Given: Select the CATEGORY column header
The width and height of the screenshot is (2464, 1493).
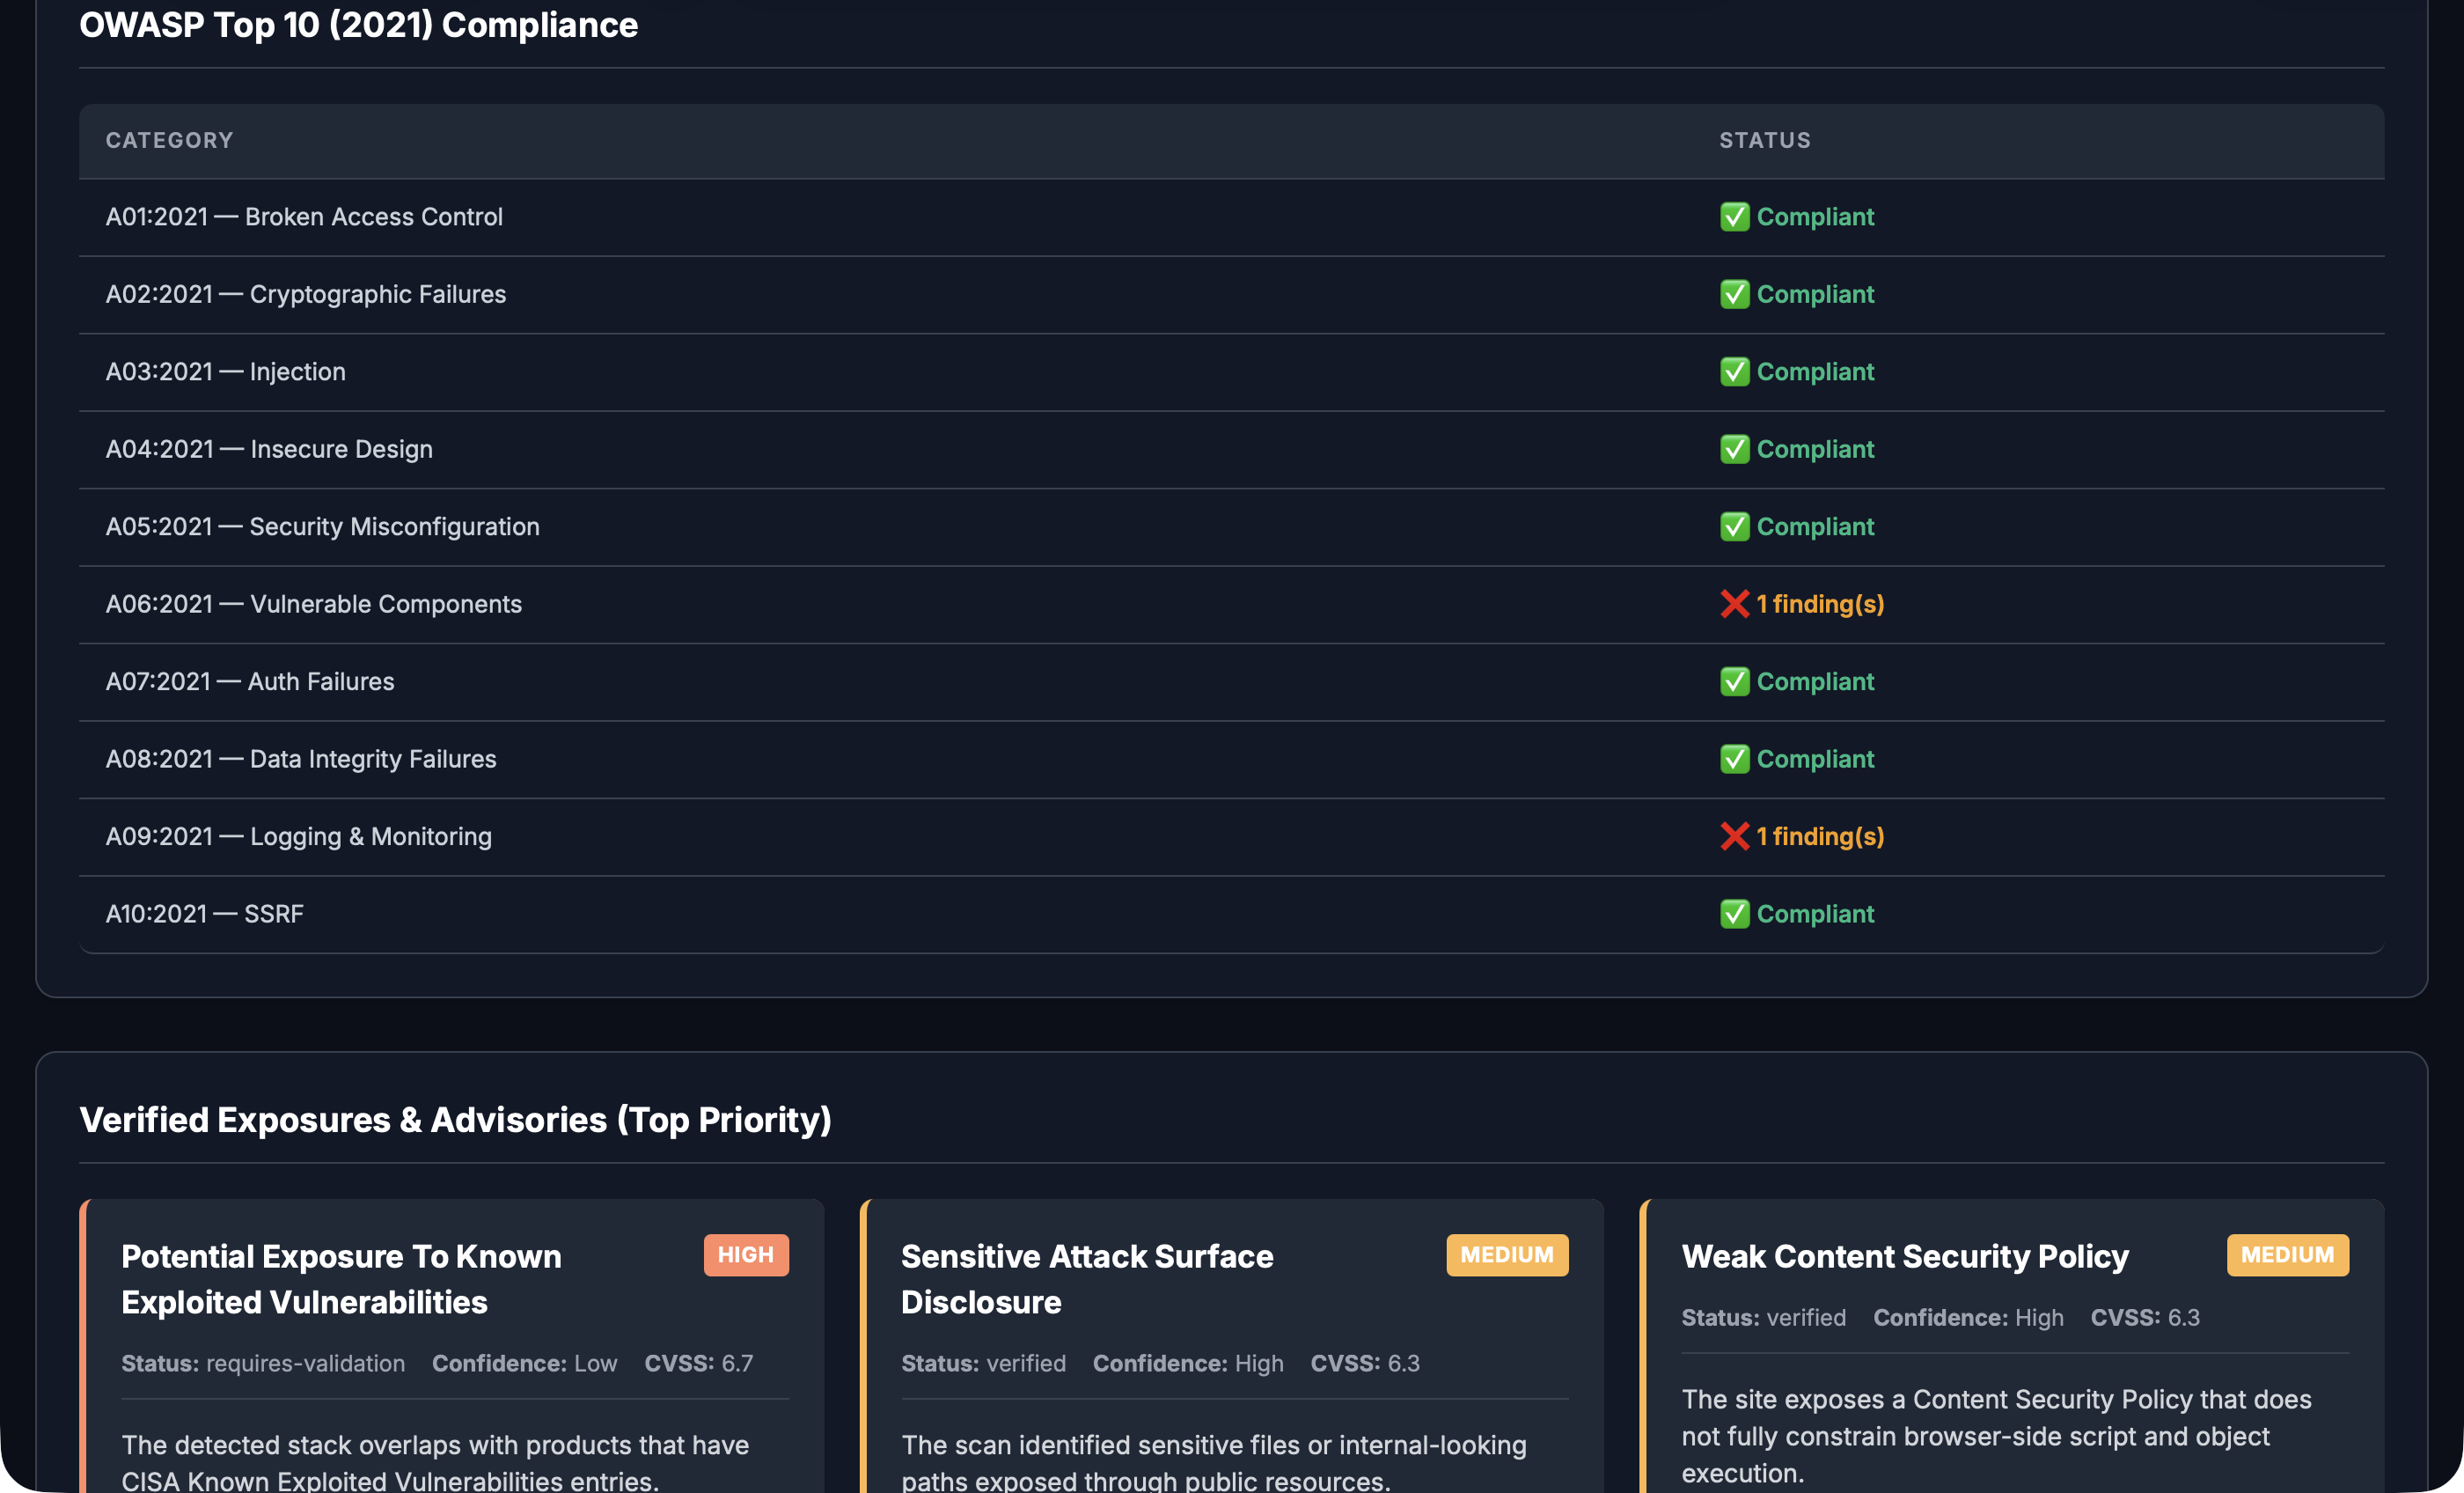Looking at the screenshot, I should (169, 140).
